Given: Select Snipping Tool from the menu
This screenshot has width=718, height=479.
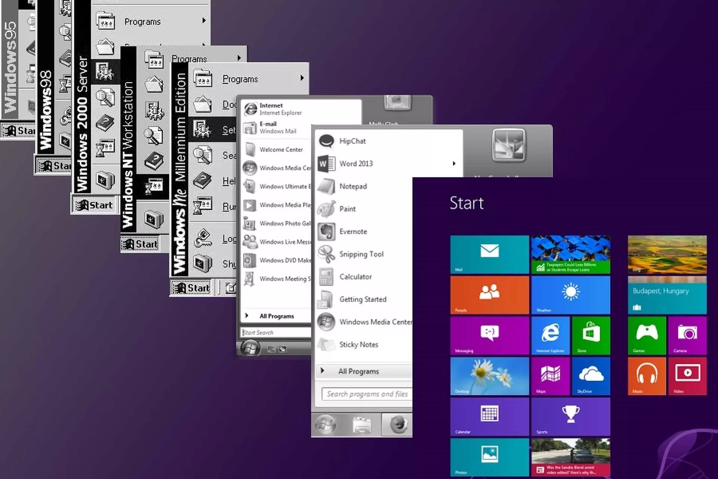Looking at the screenshot, I should coord(361,254).
